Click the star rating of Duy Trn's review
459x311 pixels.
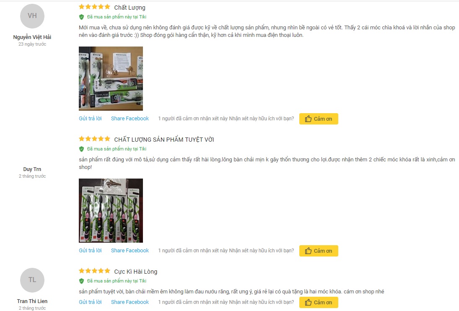95,139
